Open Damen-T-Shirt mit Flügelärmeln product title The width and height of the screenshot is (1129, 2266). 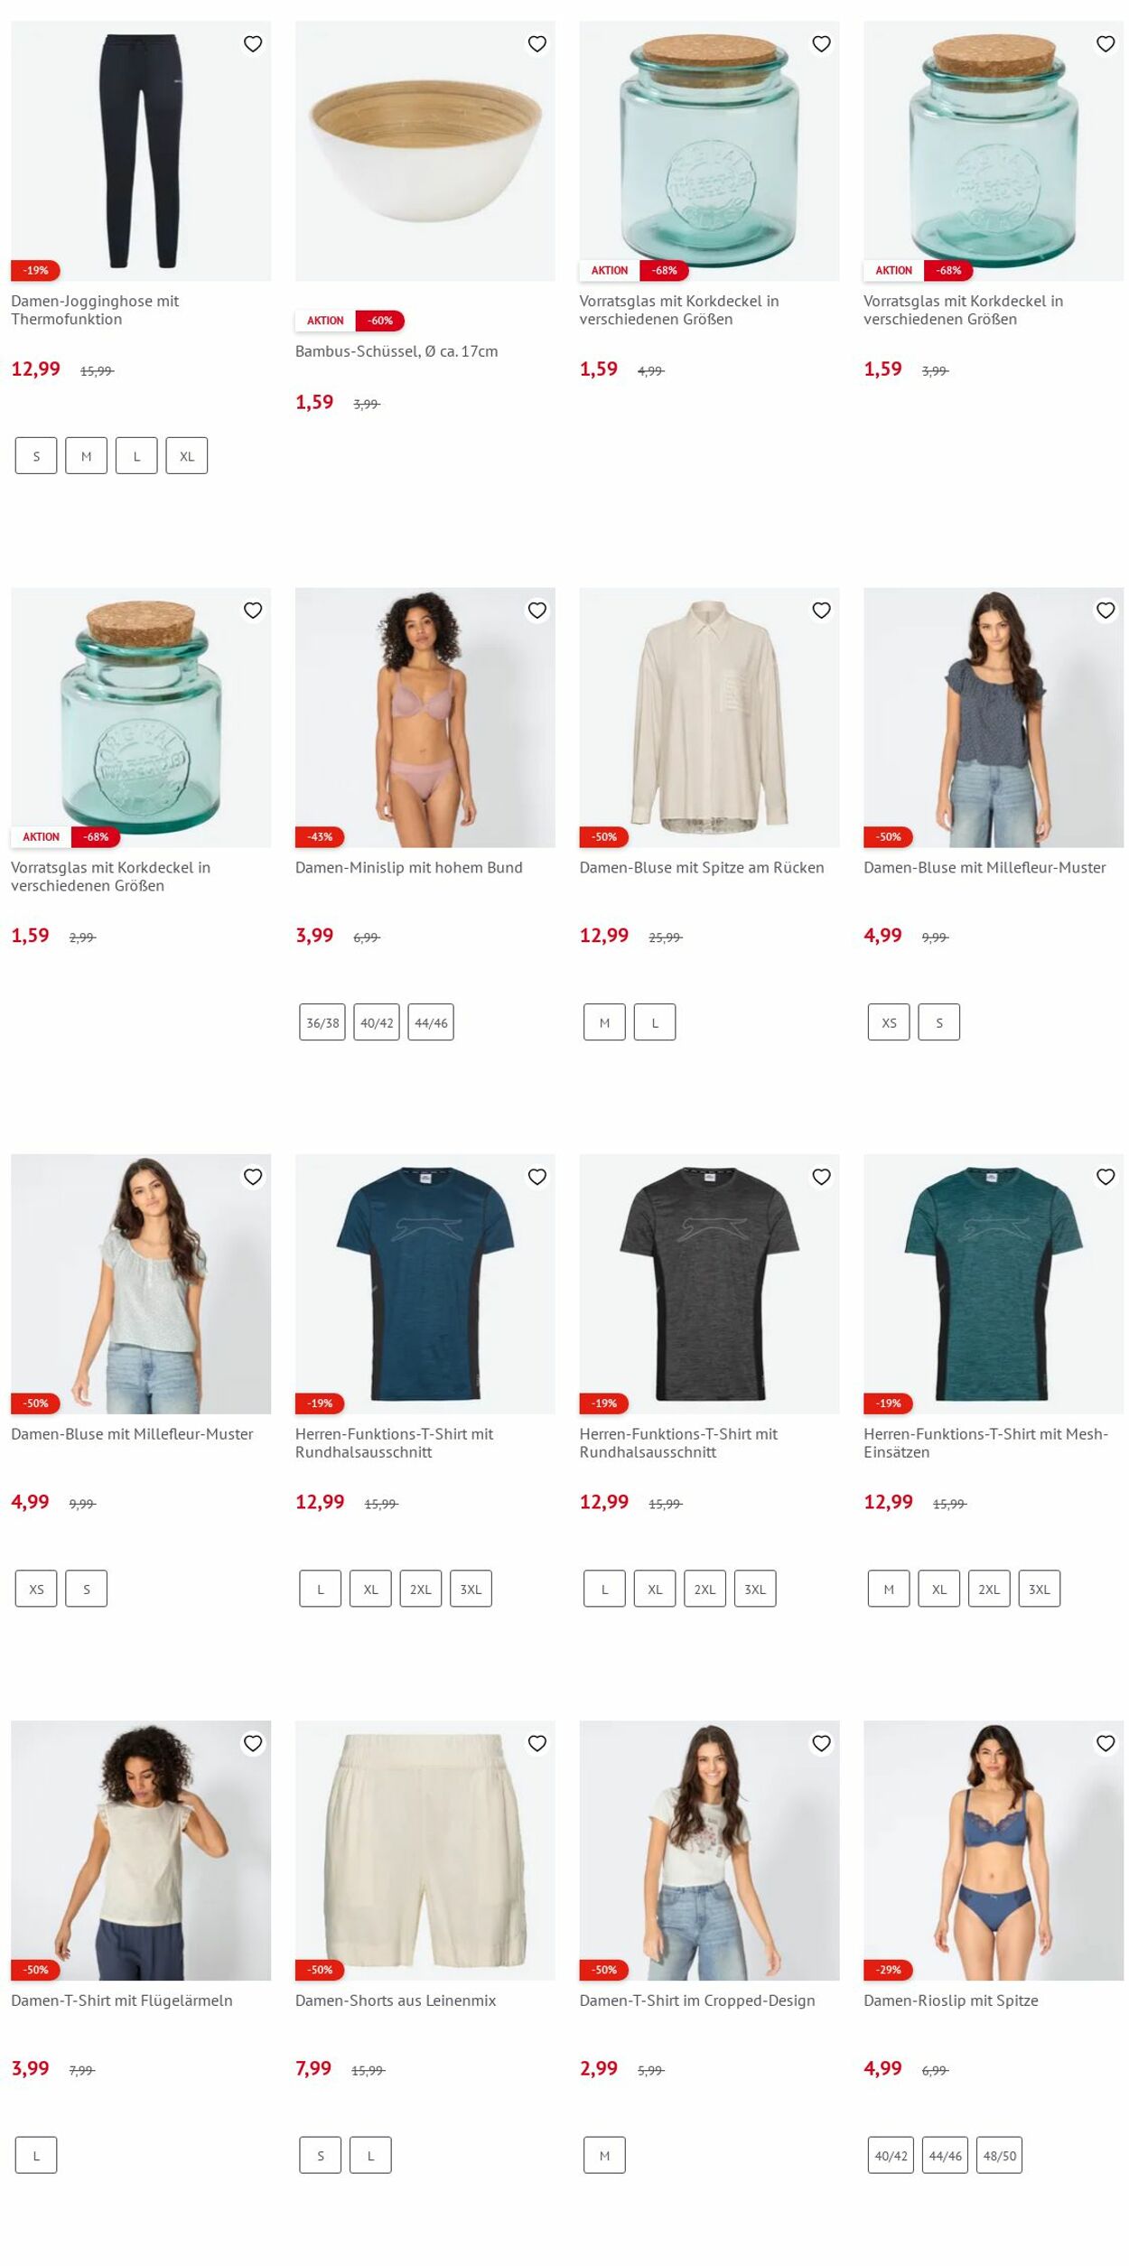pos(122,2000)
